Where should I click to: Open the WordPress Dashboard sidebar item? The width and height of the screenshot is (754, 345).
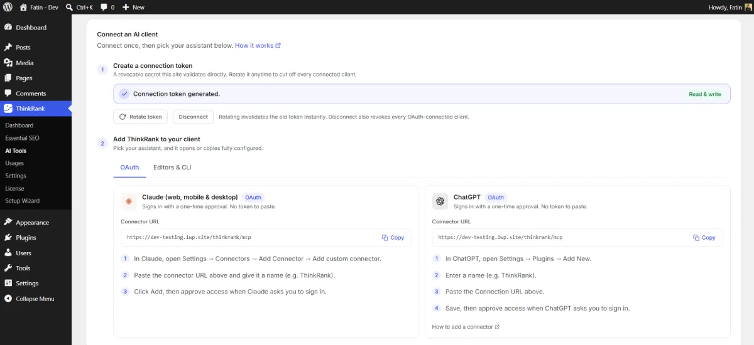tap(36, 28)
